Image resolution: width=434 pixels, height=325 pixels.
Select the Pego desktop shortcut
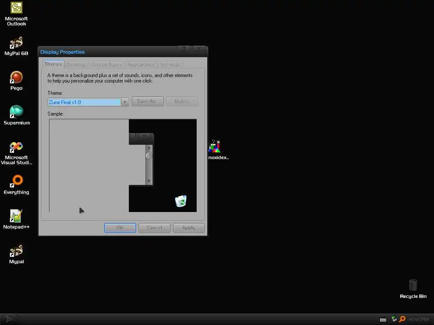17,81
